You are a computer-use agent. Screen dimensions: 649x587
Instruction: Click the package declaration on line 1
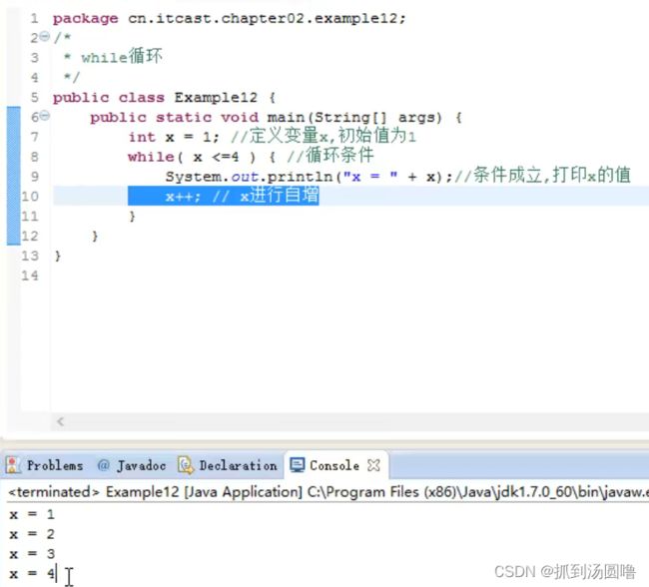230,18
